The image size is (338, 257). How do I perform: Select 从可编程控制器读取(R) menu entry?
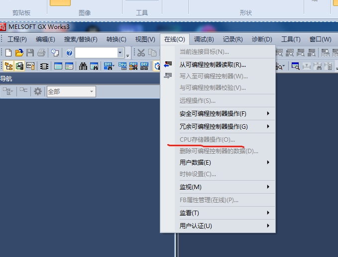coord(213,64)
